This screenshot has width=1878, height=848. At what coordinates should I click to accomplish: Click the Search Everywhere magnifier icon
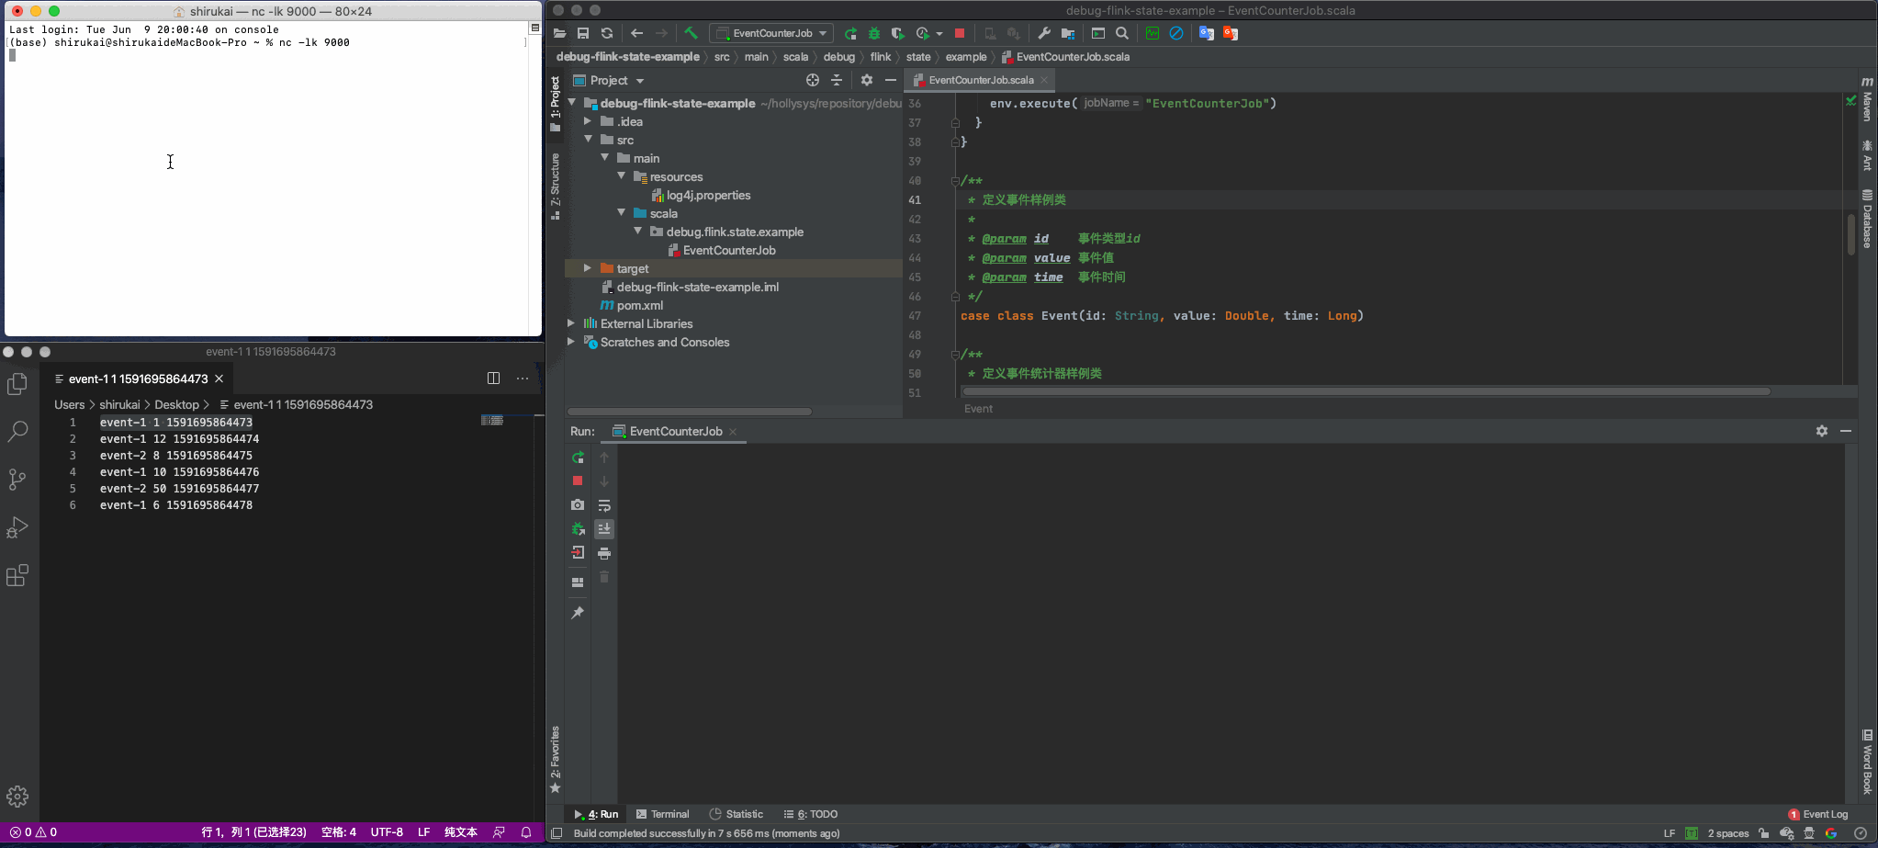click(1122, 33)
